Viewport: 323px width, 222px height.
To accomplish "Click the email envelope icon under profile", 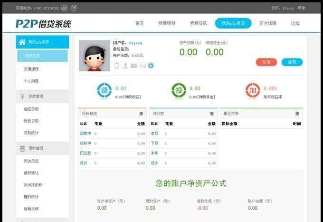I will [133, 66].
